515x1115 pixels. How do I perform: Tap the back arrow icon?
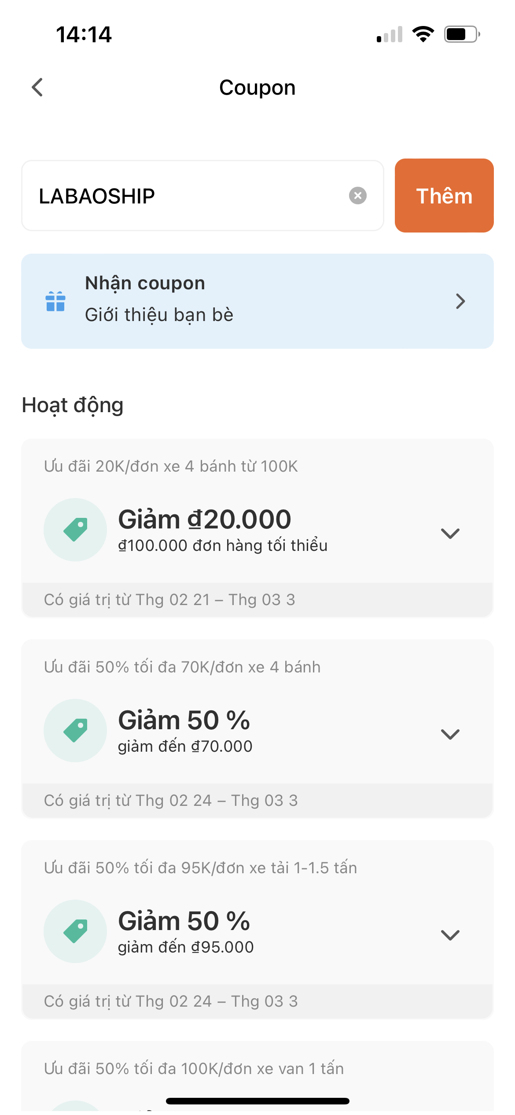pos(37,87)
